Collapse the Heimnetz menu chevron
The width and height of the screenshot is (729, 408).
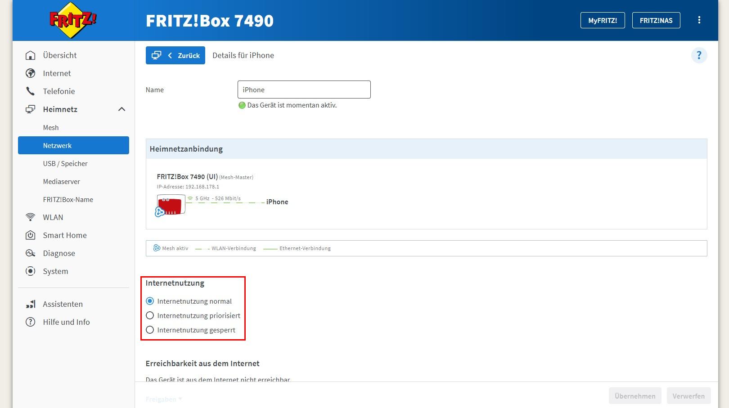coord(121,109)
